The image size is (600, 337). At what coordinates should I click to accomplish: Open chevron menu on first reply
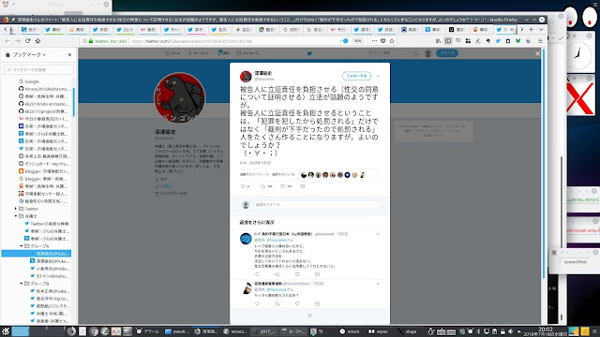pos(378,234)
